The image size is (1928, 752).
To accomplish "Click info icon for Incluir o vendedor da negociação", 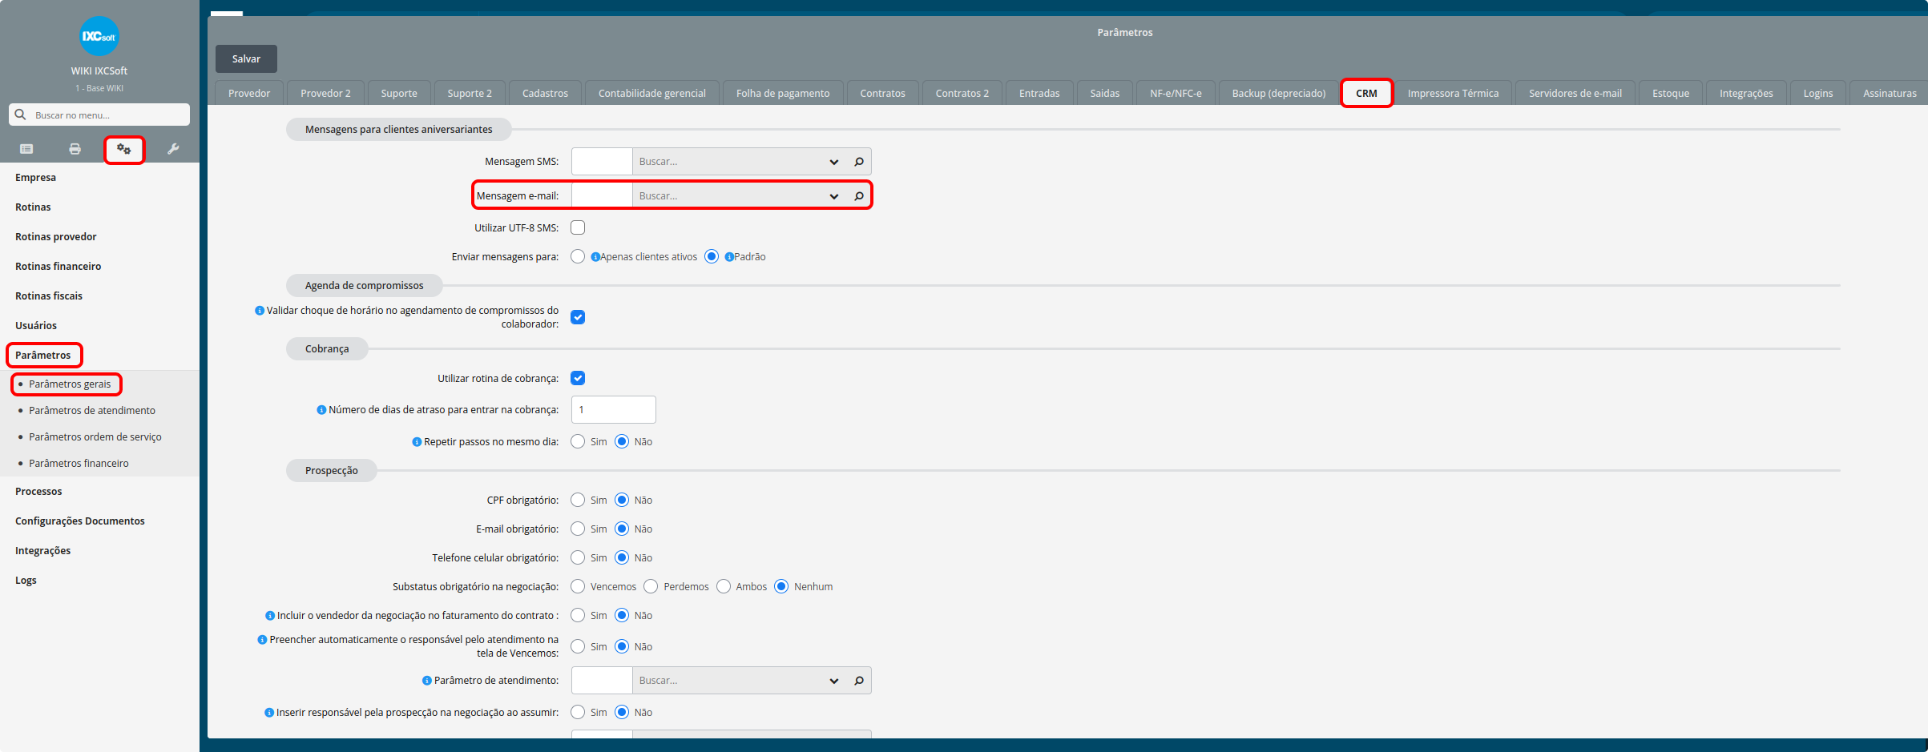I will pyautogui.click(x=270, y=616).
